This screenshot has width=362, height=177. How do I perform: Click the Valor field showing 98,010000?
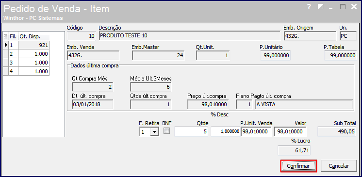[290, 132]
